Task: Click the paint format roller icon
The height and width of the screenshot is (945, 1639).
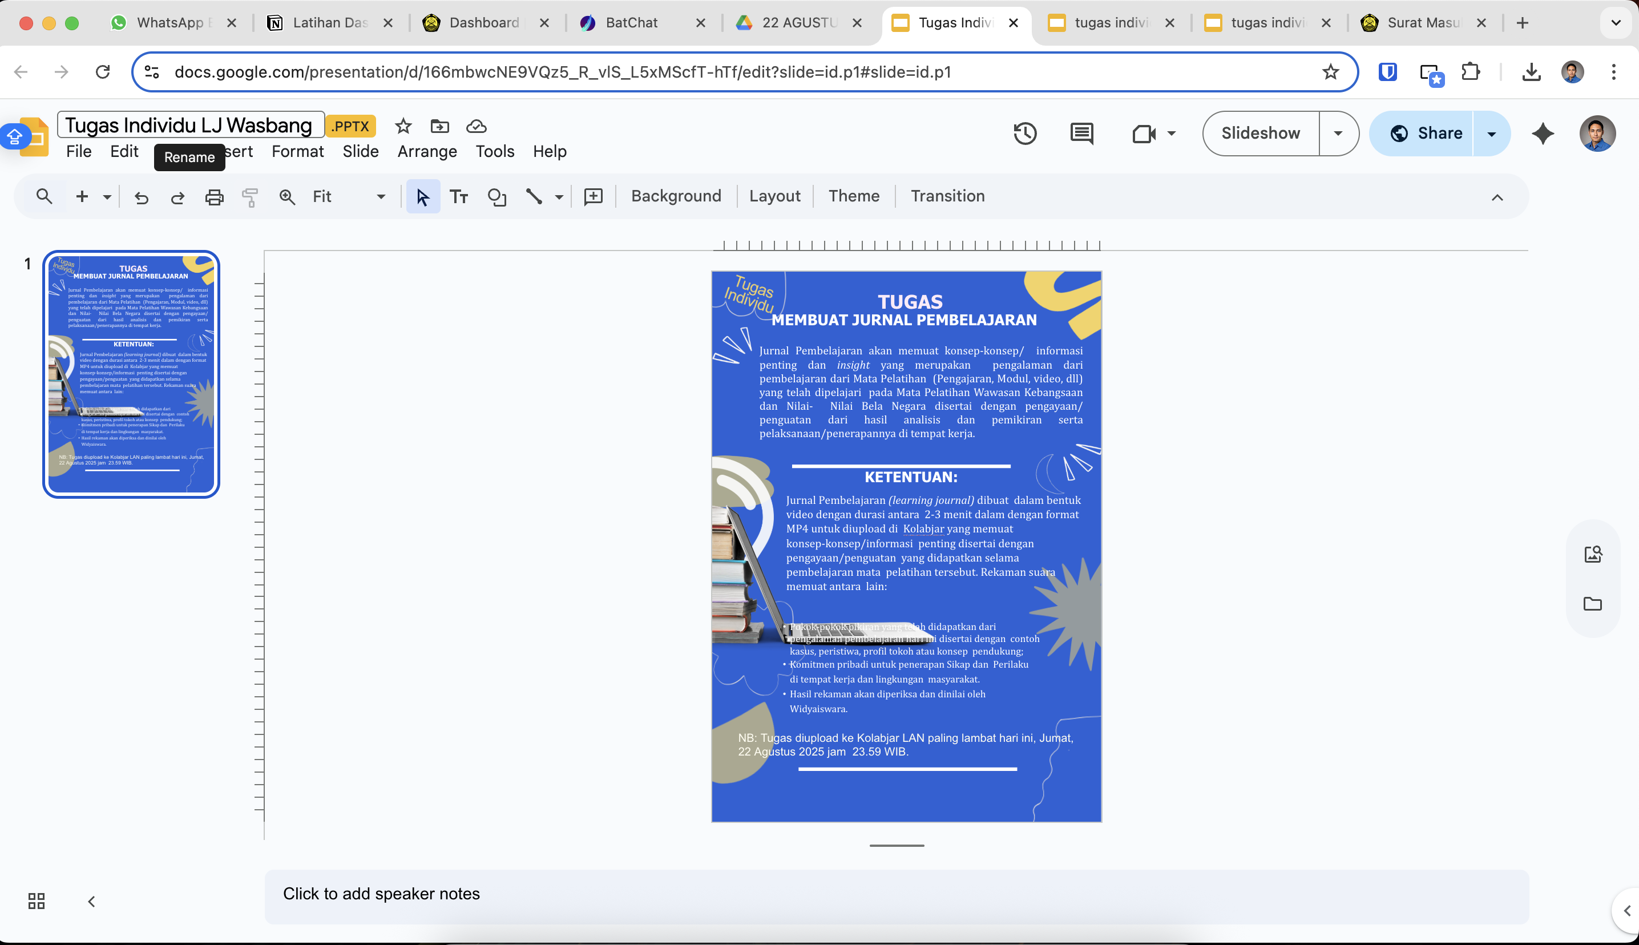Action: click(250, 197)
